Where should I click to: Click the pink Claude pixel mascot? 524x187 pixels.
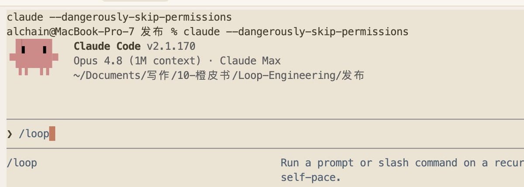pyautogui.click(x=34, y=57)
